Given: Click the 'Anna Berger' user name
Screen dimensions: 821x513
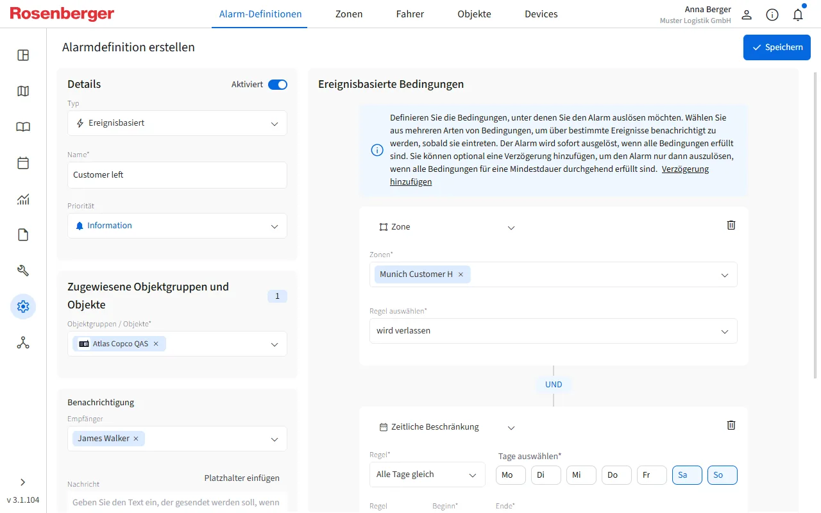Looking at the screenshot, I should tap(708, 10).
